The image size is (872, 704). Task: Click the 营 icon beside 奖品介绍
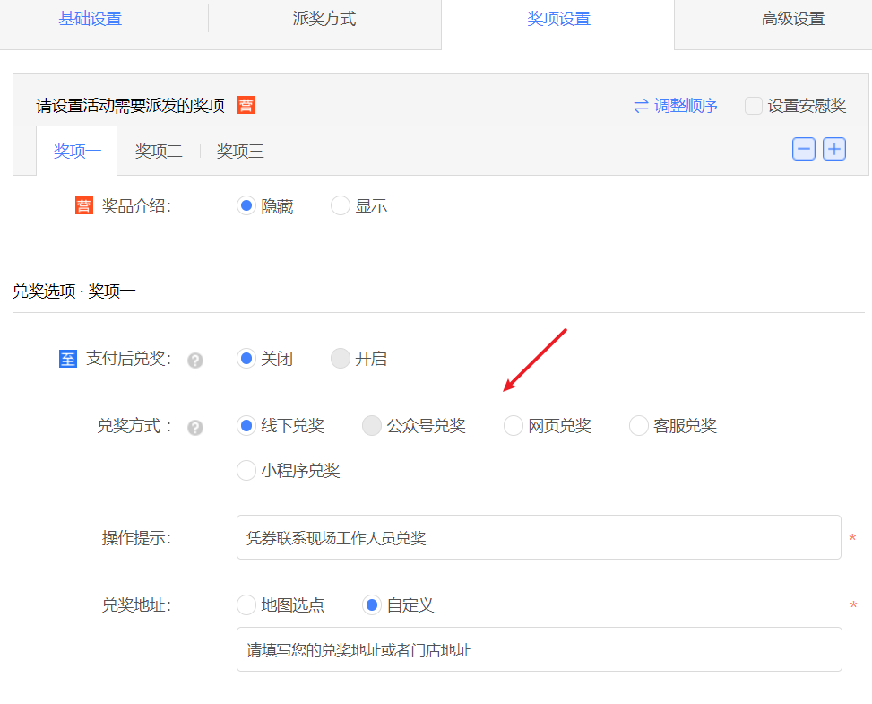click(x=83, y=205)
